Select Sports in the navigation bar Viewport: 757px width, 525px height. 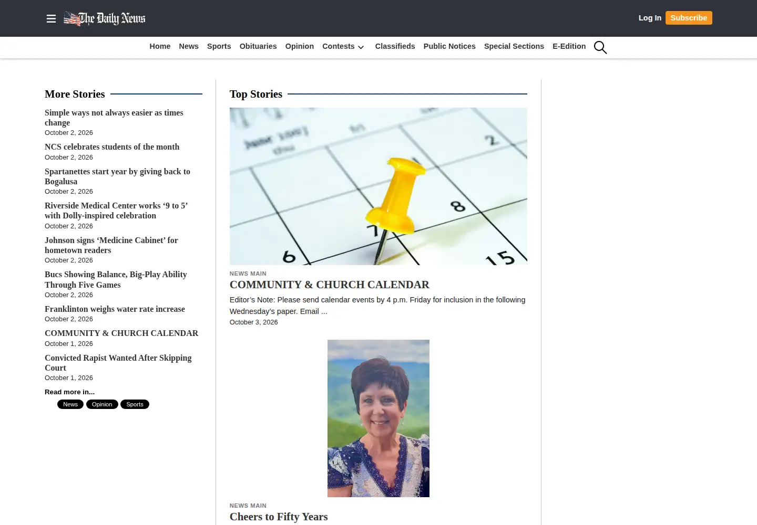[219, 46]
